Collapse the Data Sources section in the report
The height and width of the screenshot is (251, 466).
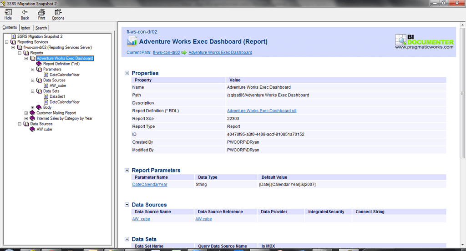point(127,205)
